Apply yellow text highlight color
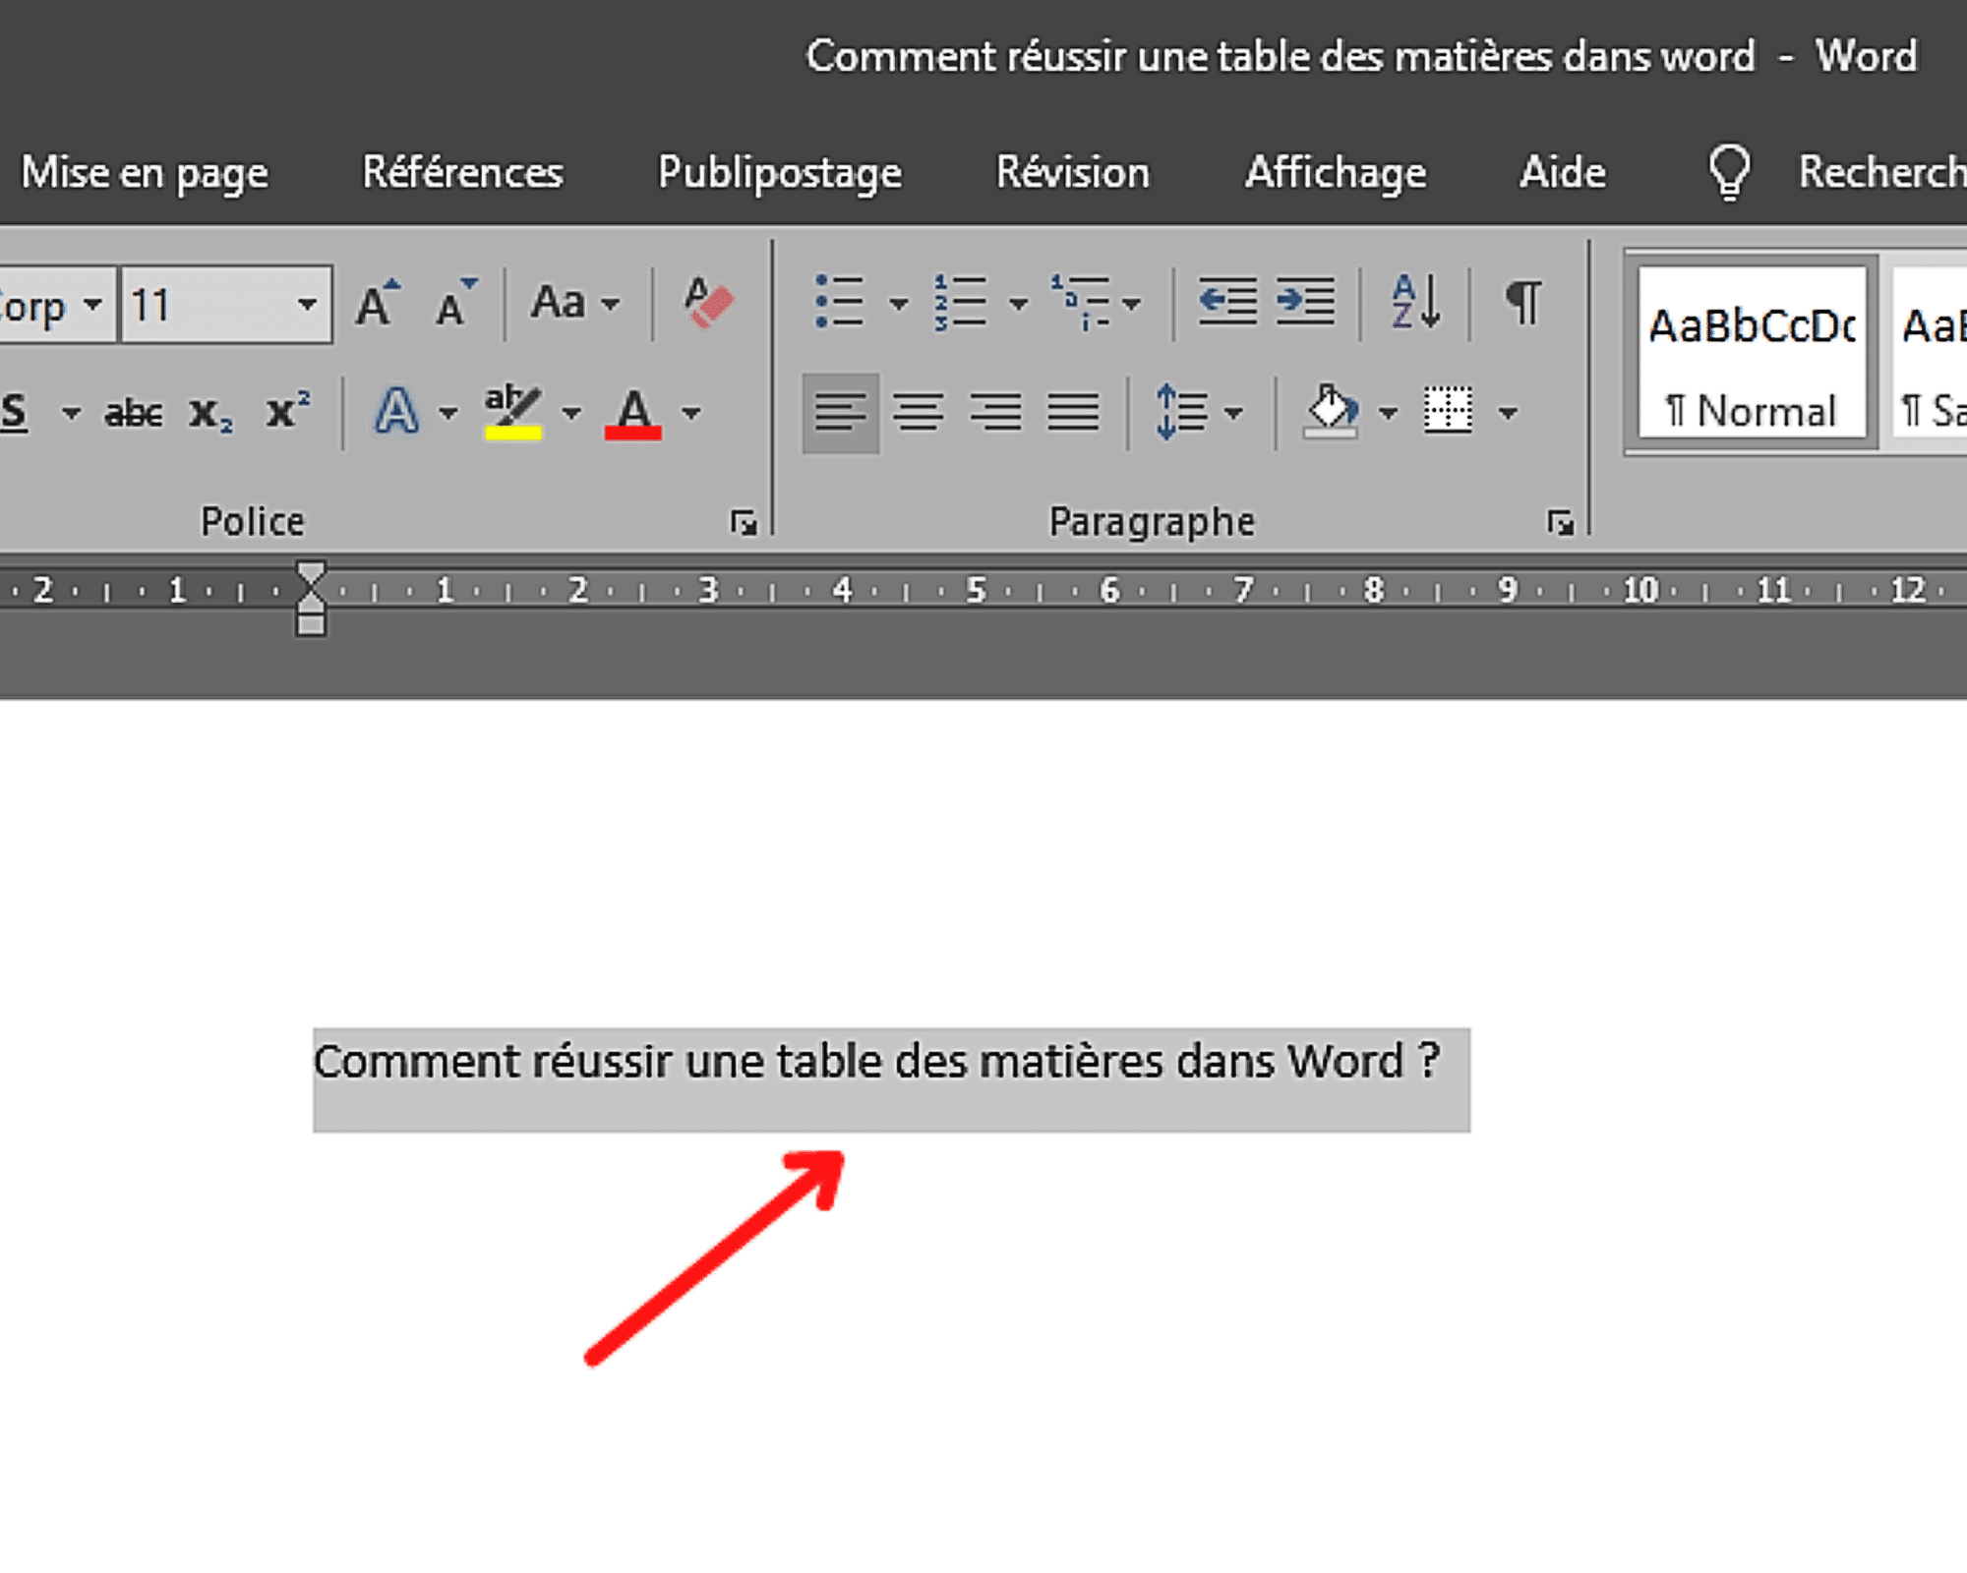Screen dimensions: 1967x1573 click(x=513, y=411)
